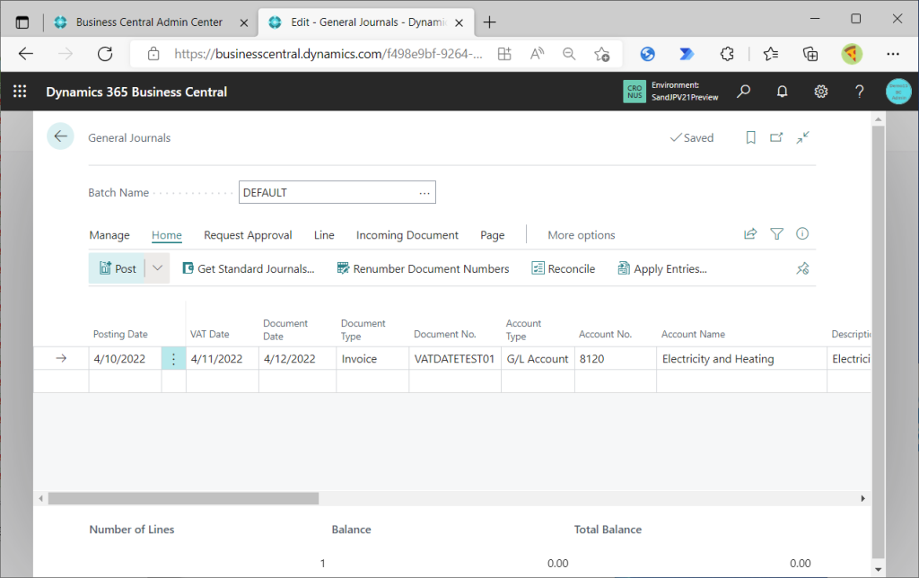
Task: Open the help question mark menu
Action: click(859, 92)
